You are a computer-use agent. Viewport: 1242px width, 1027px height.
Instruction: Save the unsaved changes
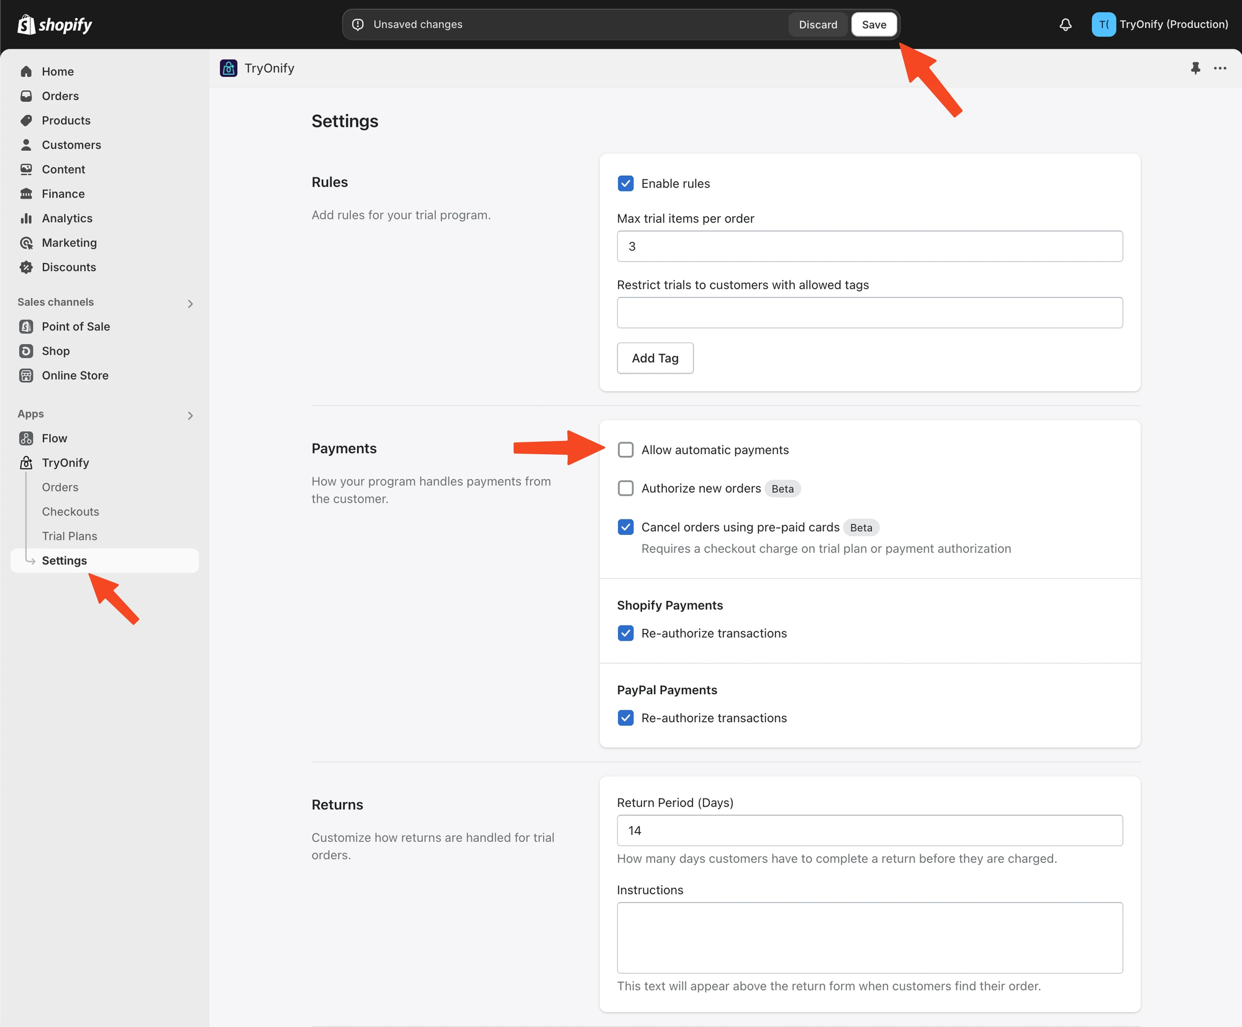point(874,25)
